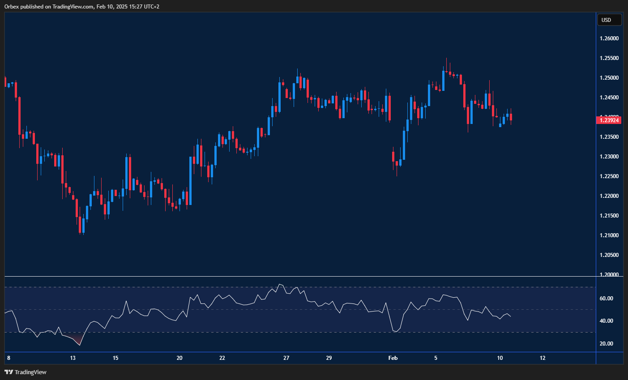
Task: Click the red current price tag 1.23924
Action: [x=609, y=120]
